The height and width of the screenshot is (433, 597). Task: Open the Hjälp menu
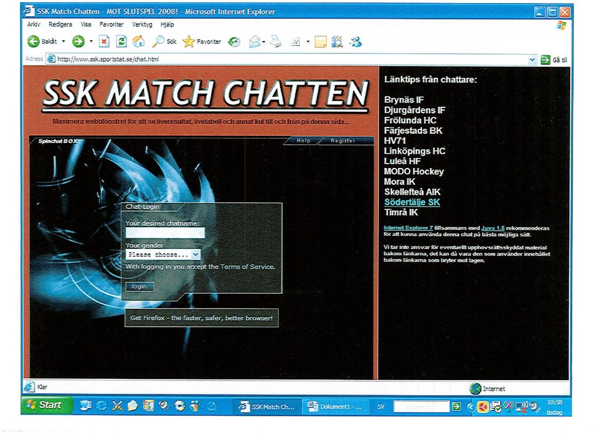pos(167,24)
